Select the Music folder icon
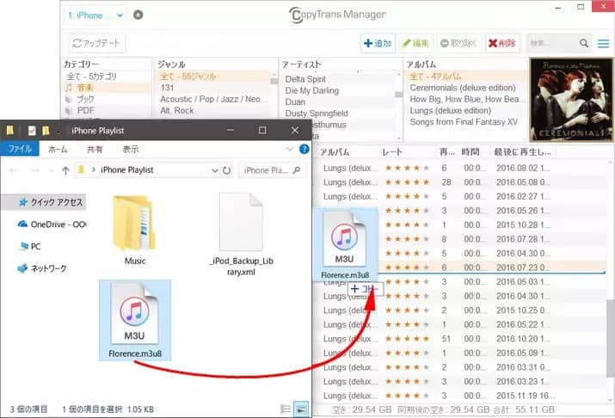 [134, 223]
